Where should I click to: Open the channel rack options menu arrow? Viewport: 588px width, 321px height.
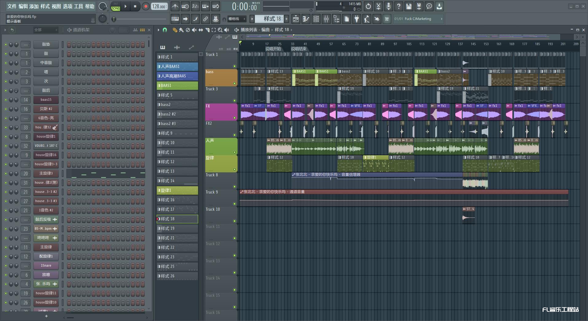[x=5, y=30]
